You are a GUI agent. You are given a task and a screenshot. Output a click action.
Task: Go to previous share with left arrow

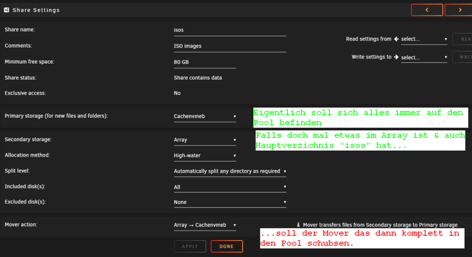pos(427,10)
